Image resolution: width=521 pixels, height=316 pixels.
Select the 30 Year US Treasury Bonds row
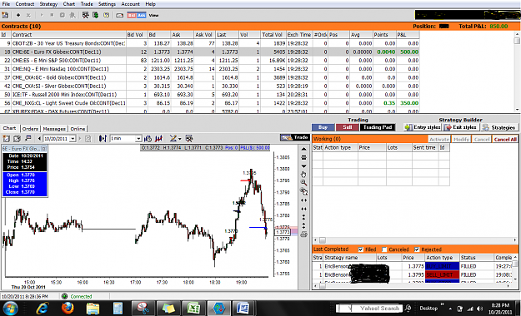(x=210, y=43)
